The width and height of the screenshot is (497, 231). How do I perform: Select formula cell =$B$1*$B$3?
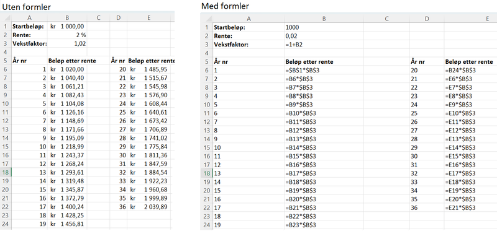click(x=324, y=71)
